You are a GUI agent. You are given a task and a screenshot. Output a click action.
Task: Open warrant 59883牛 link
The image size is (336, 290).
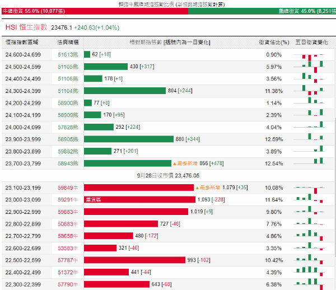click(x=68, y=212)
